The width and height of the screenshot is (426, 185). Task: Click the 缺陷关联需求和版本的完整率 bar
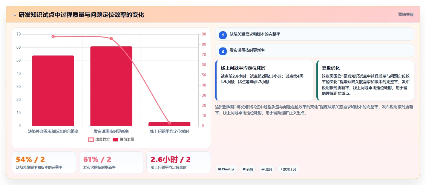pyautogui.click(x=53, y=91)
